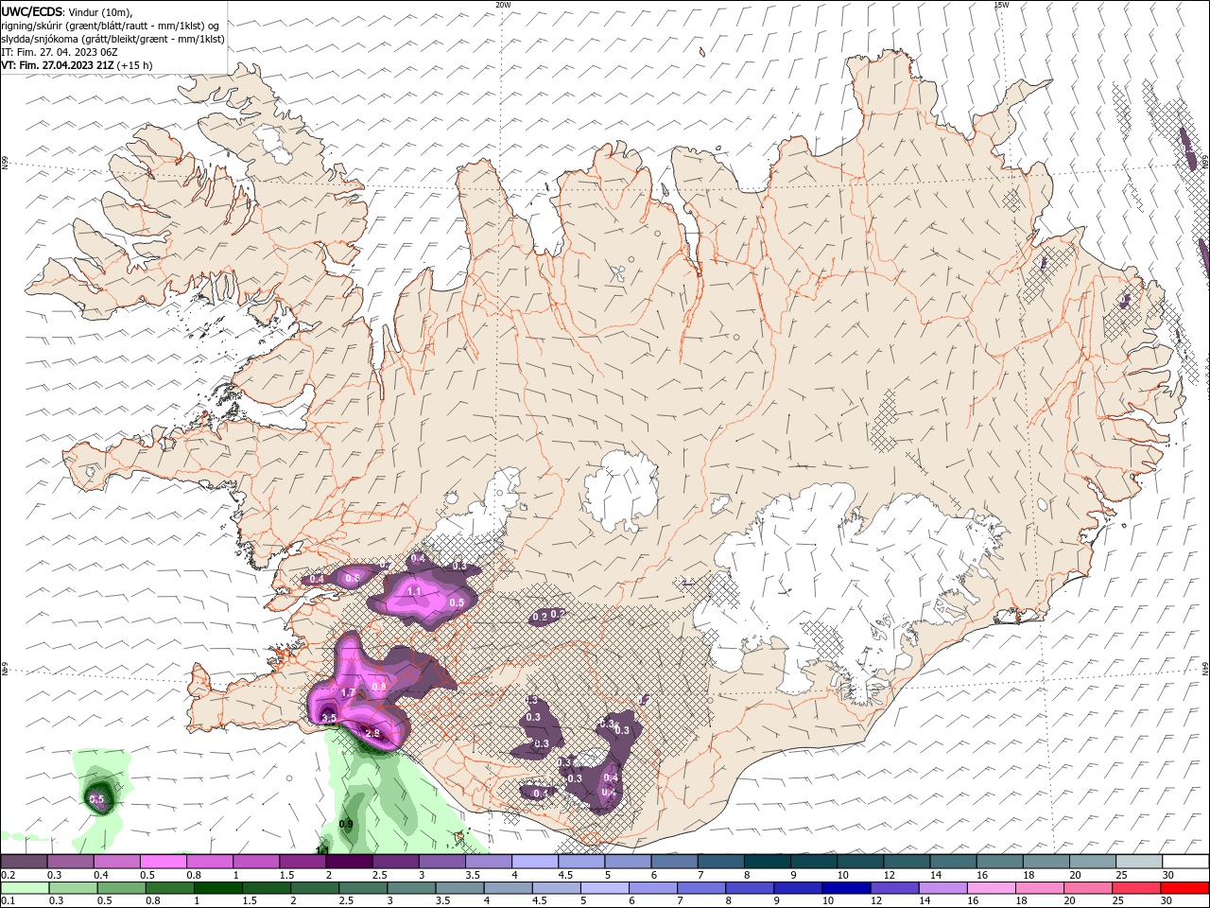The image size is (1210, 908).
Task: Click the '20' label in upper legend row
Action: [1074, 875]
